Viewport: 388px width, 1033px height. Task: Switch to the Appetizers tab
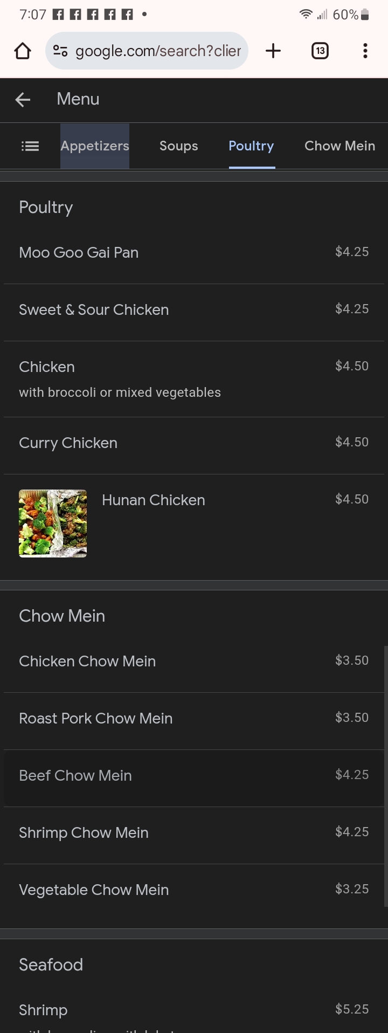[x=95, y=146]
